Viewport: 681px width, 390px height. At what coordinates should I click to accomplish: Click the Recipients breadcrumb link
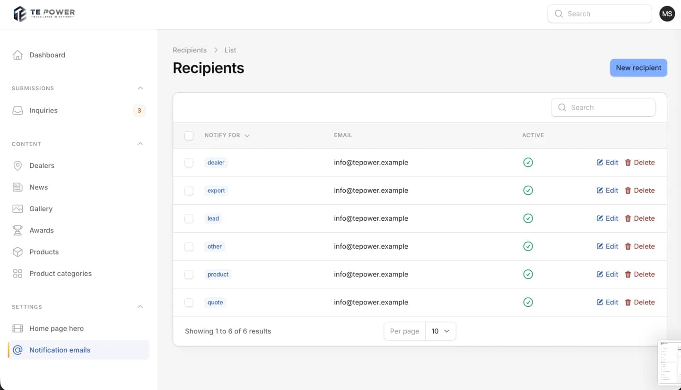click(190, 50)
